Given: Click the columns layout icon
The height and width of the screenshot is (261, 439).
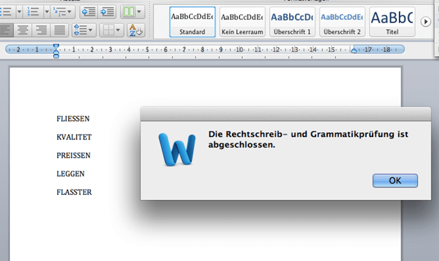Looking at the screenshot, I should coord(129,11).
